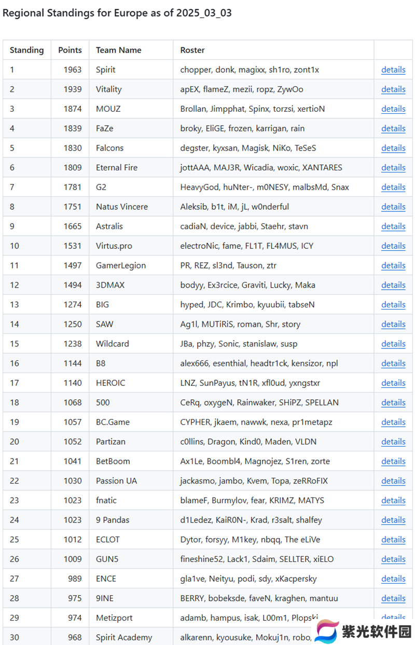Open details link for Falcons
This screenshot has height=645, width=415.
393,148
